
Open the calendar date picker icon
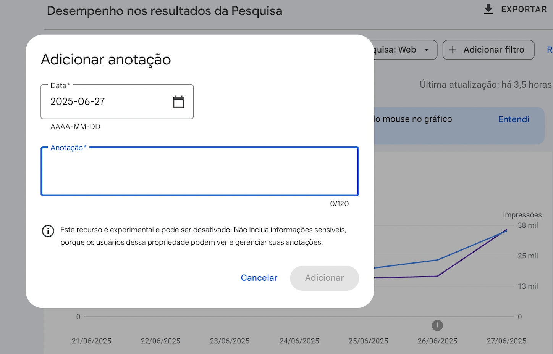click(178, 102)
